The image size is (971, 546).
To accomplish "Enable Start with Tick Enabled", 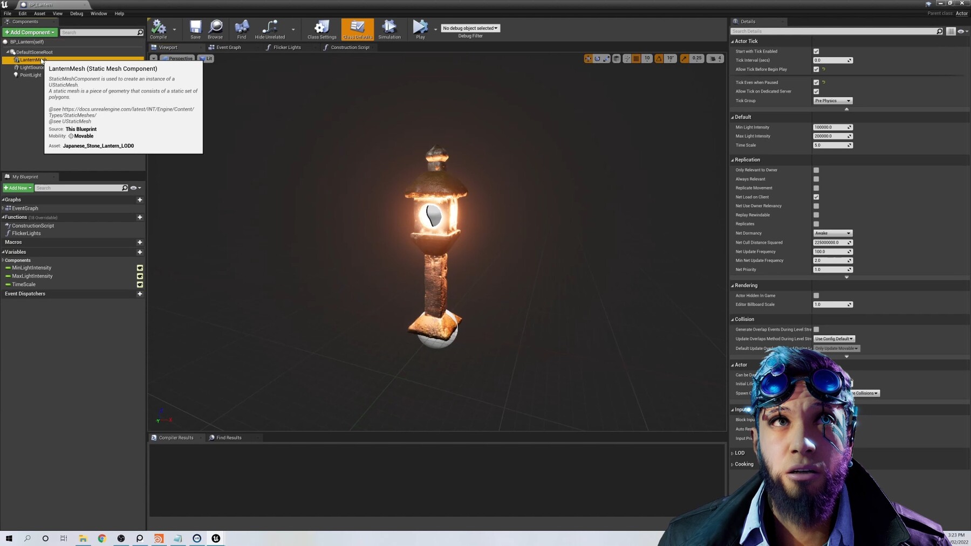I will pyautogui.click(x=816, y=51).
